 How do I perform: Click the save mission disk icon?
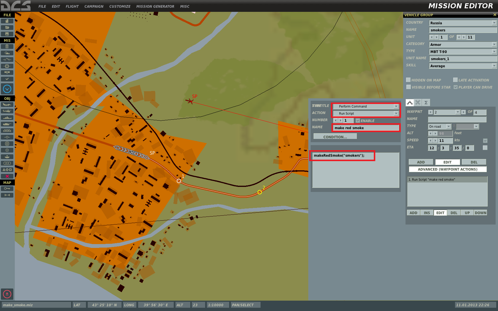(x=7, y=34)
